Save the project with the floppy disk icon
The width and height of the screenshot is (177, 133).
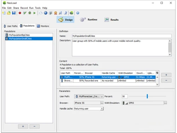point(14,13)
